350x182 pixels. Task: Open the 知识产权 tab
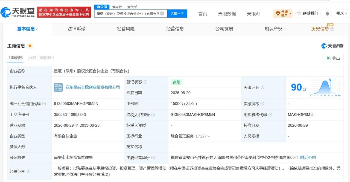(273, 29)
